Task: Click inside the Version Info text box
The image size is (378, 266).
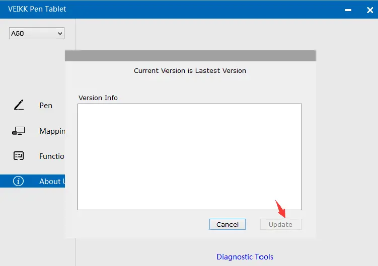Action: coord(189,156)
